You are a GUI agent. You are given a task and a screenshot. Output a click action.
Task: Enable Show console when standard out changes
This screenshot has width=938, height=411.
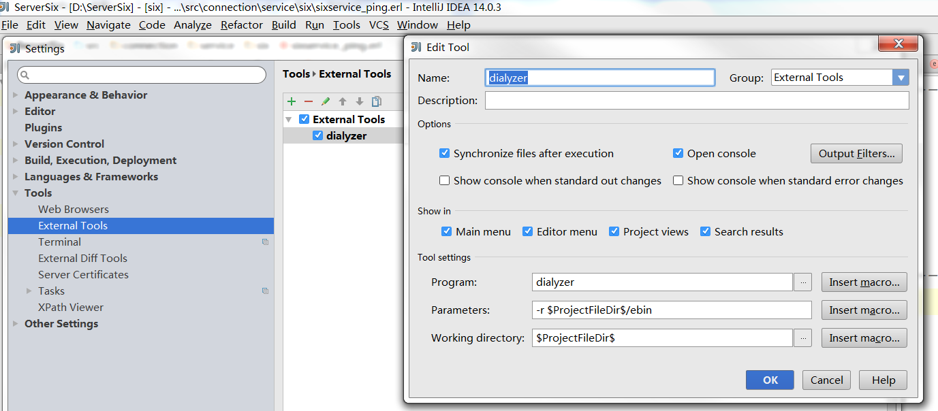445,181
